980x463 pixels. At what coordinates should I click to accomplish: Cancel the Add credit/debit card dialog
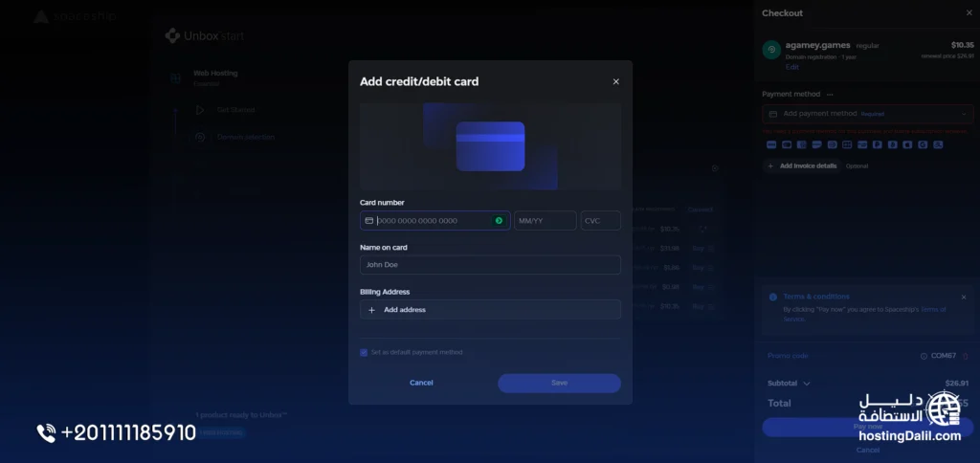[x=421, y=383]
